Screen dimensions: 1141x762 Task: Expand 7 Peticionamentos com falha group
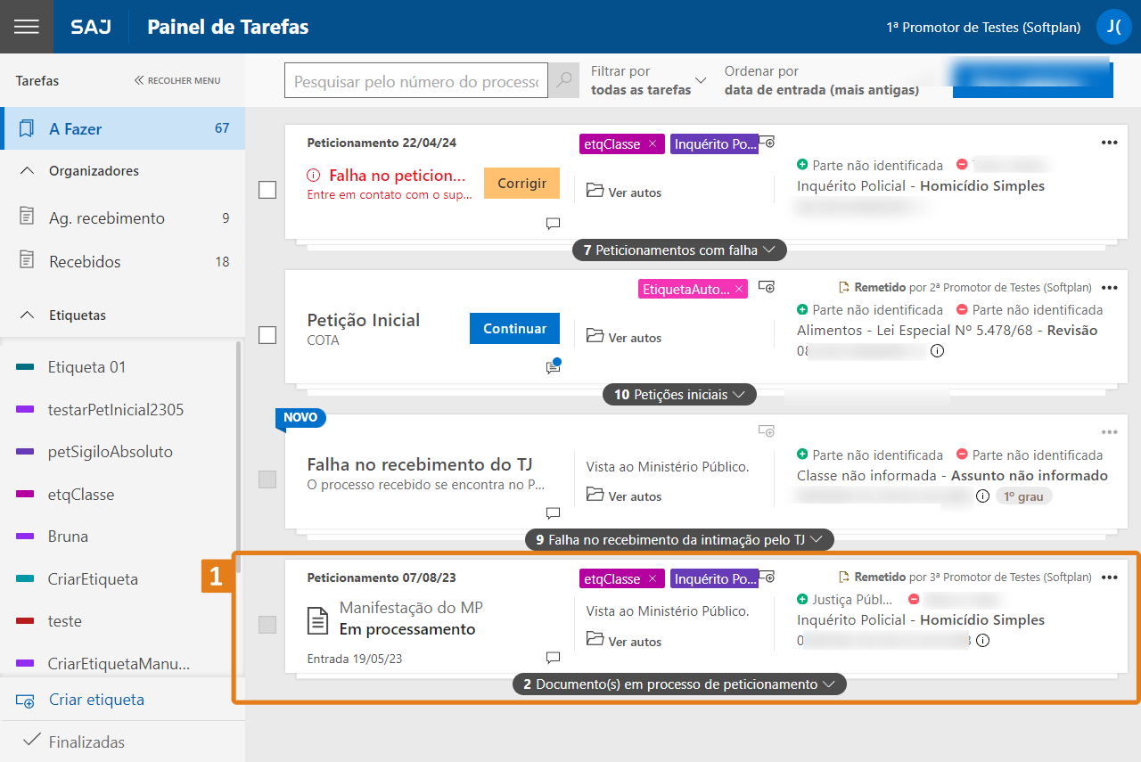[x=679, y=250]
